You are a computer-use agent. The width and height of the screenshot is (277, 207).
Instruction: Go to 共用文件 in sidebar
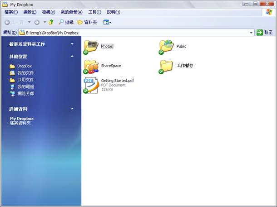(x=25, y=80)
